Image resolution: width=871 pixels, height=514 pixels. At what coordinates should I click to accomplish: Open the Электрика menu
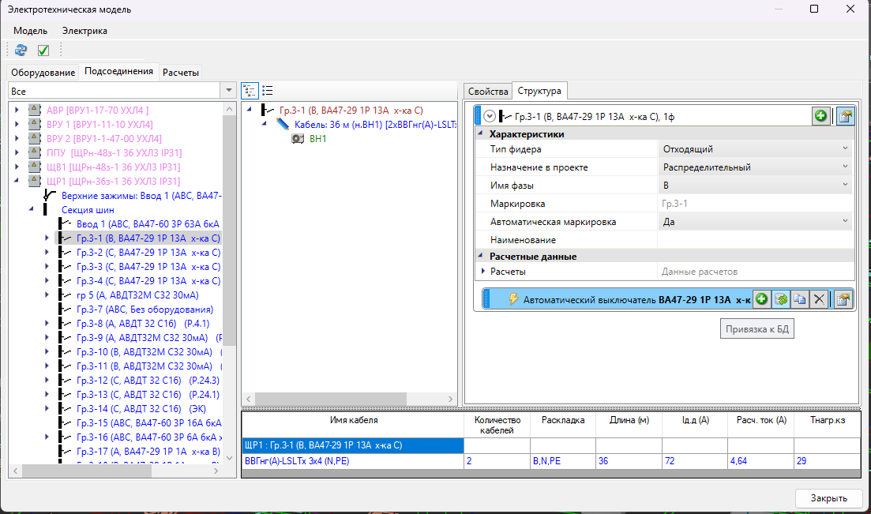[x=84, y=31]
